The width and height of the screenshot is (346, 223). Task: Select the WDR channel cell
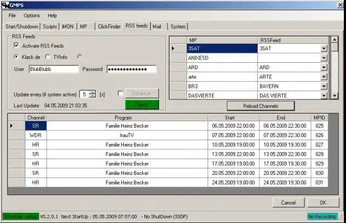pos(36,135)
